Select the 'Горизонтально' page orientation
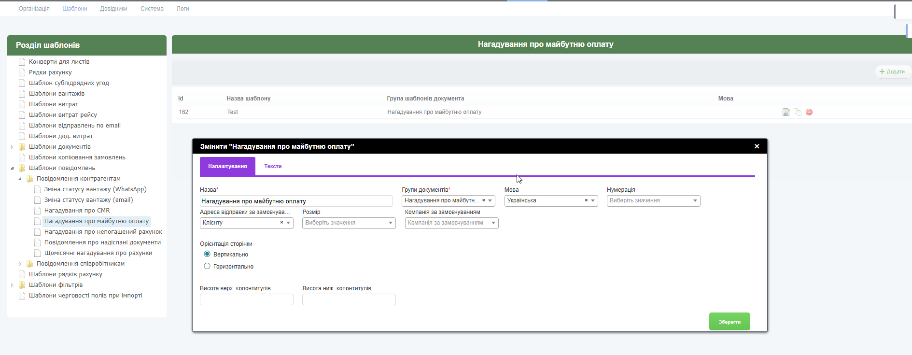This screenshot has width=912, height=355. tap(207, 266)
